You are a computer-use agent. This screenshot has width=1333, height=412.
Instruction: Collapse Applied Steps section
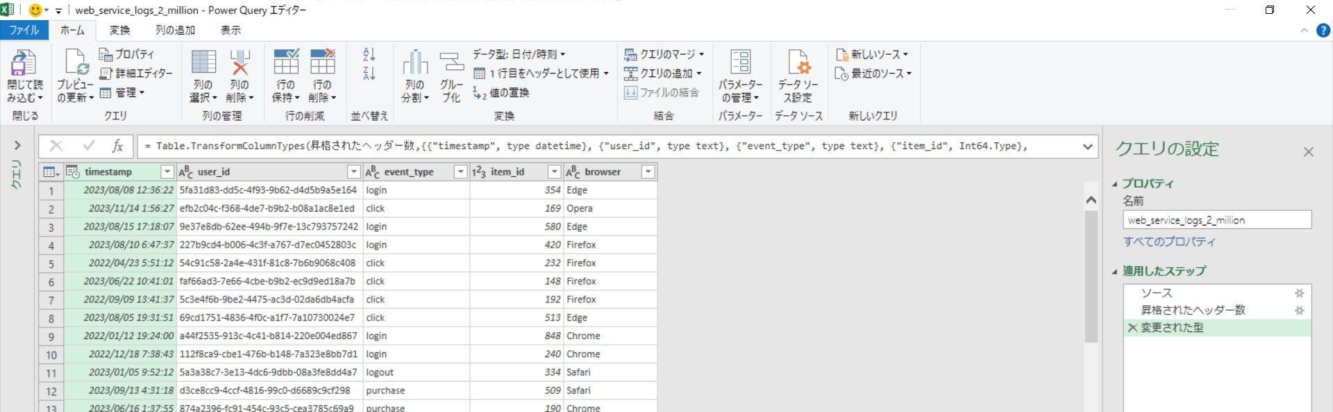[x=1115, y=271]
